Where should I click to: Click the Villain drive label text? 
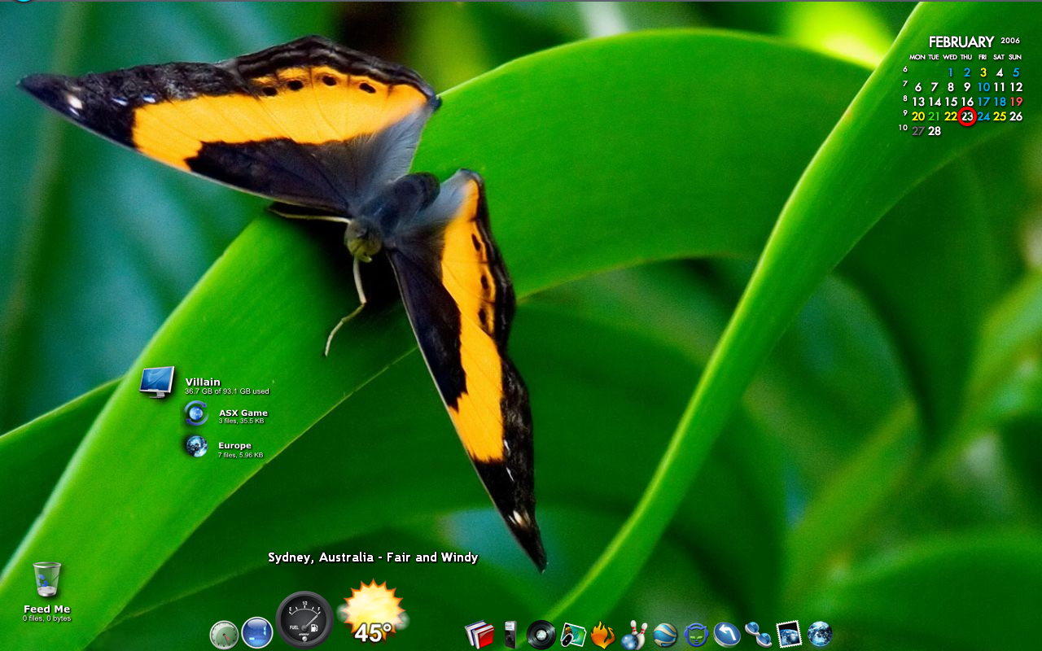point(203,382)
